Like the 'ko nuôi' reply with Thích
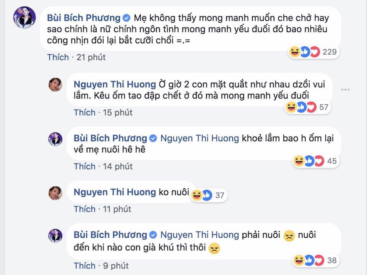The width and height of the screenshot is (367, 275). point(84,209)
